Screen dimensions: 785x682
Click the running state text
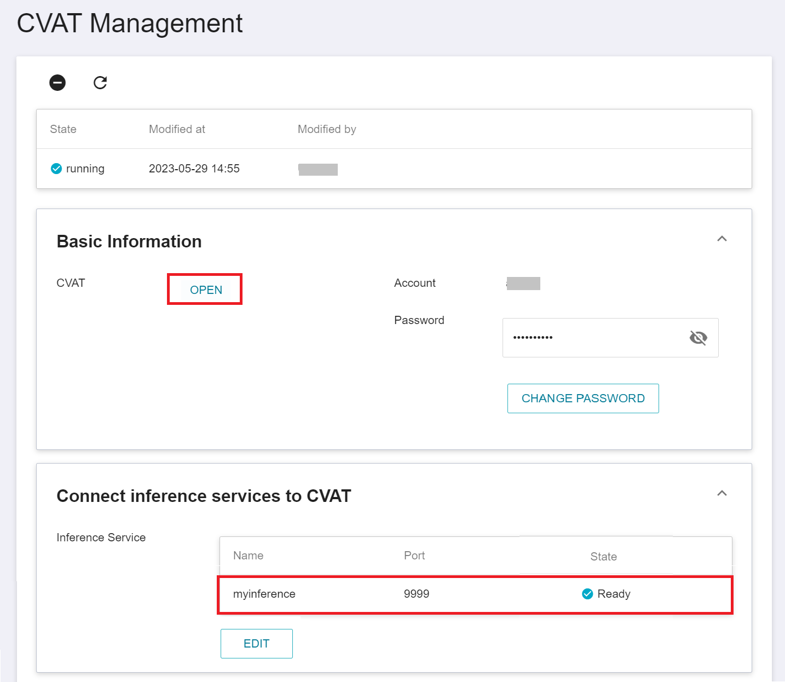(x=85, y=169)
